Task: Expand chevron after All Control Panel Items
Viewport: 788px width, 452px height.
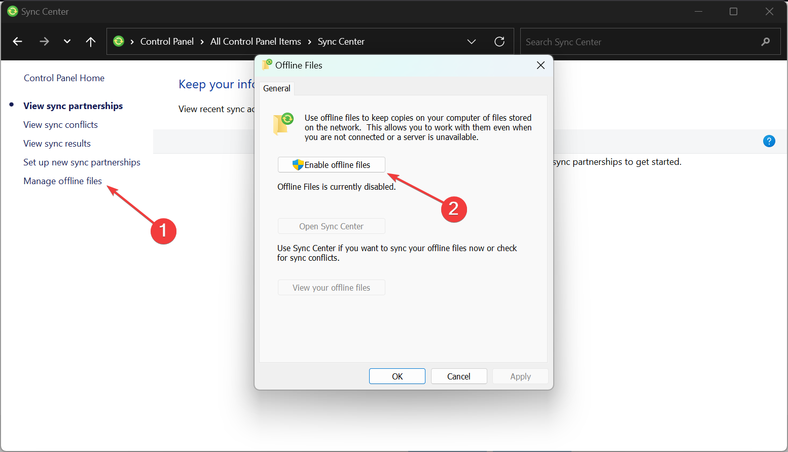Action: [309, 42]
